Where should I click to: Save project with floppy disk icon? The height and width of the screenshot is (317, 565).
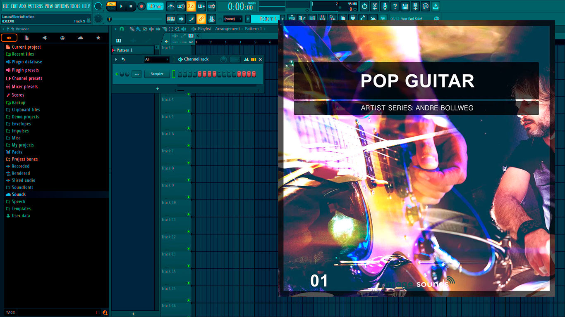405,6
